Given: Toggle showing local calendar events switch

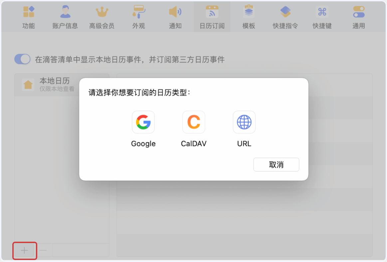Looking at the screenshot, I should [22, 59].
